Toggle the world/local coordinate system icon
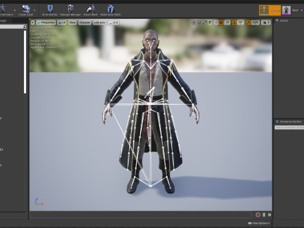304x228 pixels. [x=210, y=22]
